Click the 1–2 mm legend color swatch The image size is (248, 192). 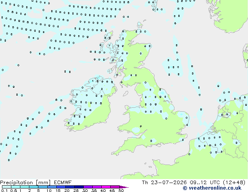[x=25, y=187]
